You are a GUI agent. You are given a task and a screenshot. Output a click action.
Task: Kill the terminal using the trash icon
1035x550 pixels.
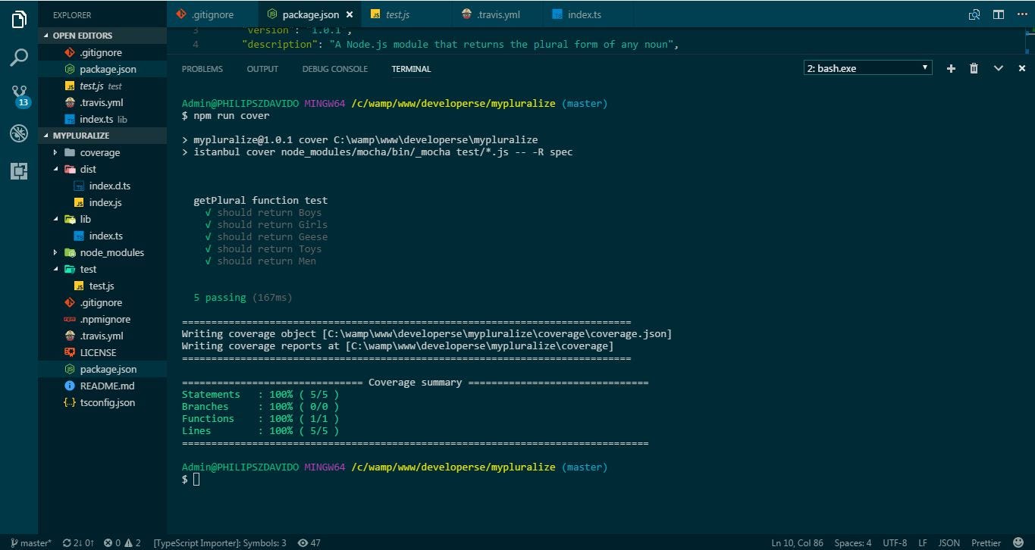[974, 69]
